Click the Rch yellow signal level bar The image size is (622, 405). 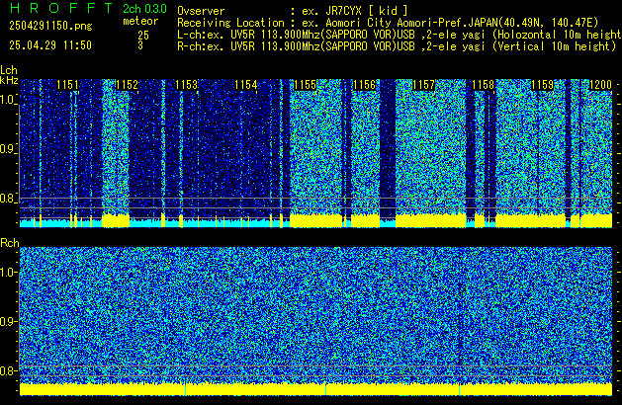pyautogui.click(x=315, y=389)
